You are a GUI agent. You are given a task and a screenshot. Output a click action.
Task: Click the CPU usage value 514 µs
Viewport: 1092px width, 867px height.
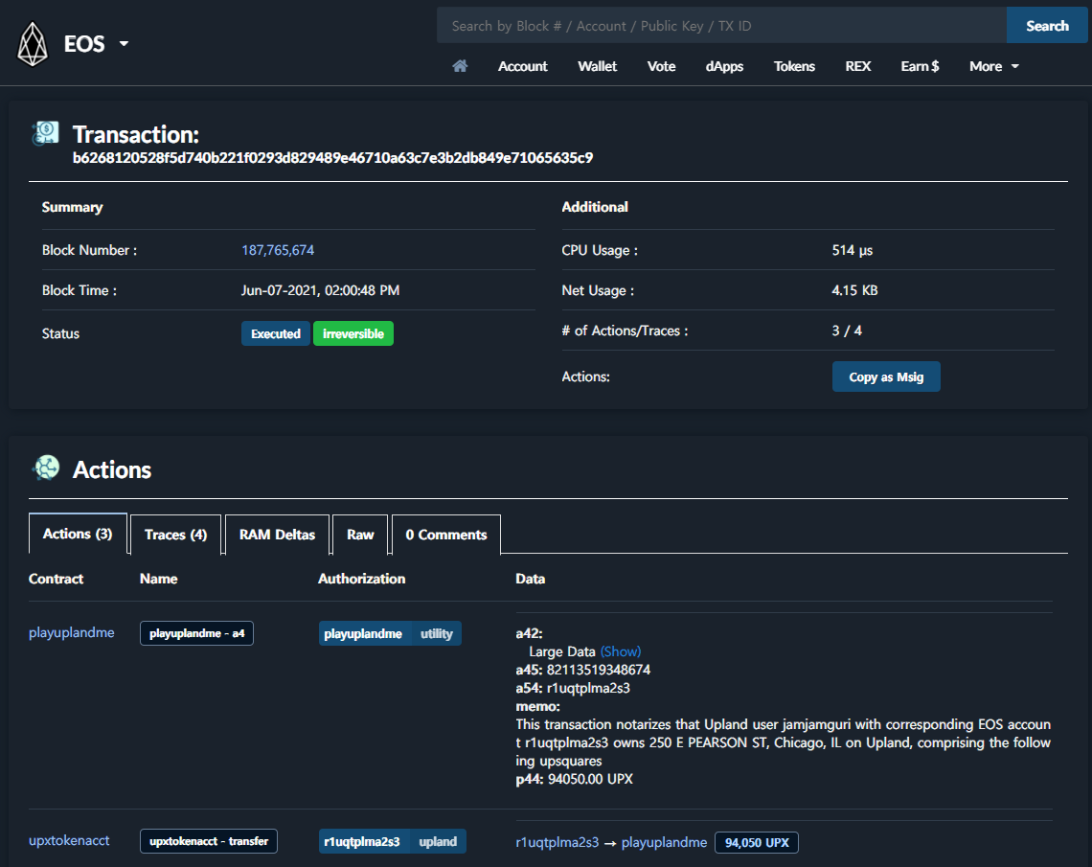point(852,250)
